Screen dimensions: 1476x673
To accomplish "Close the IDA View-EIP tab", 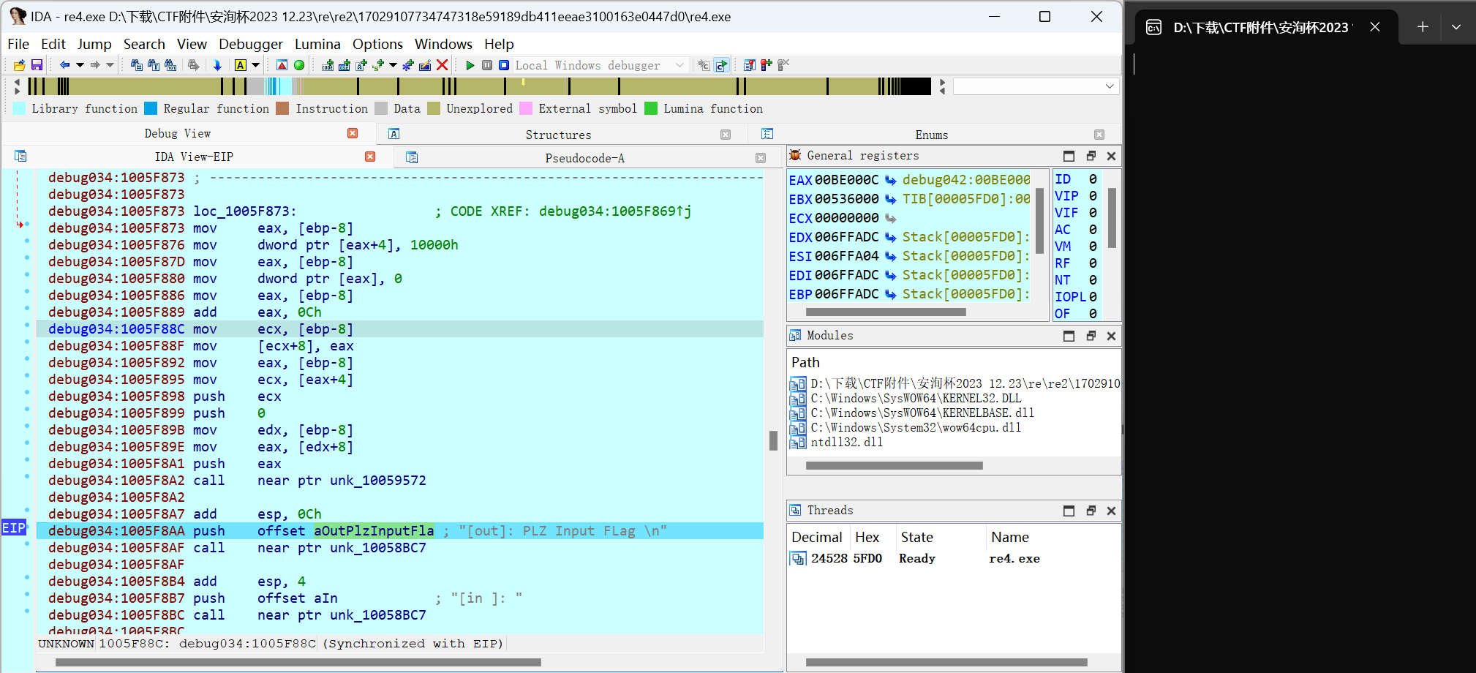I will pos(370,157).
